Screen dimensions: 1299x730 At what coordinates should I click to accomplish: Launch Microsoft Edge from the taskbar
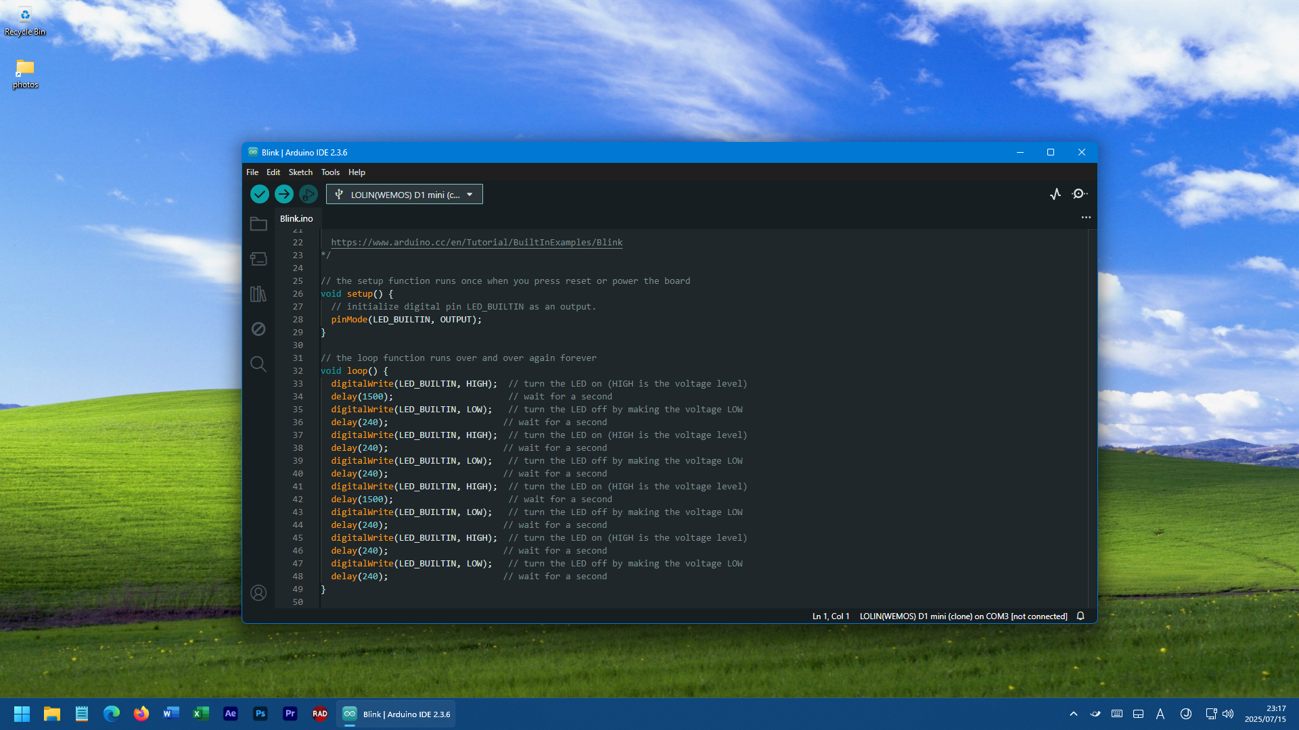[112, 714]
